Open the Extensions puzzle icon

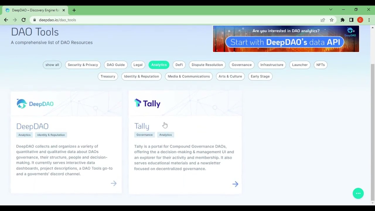coord(342,20)
